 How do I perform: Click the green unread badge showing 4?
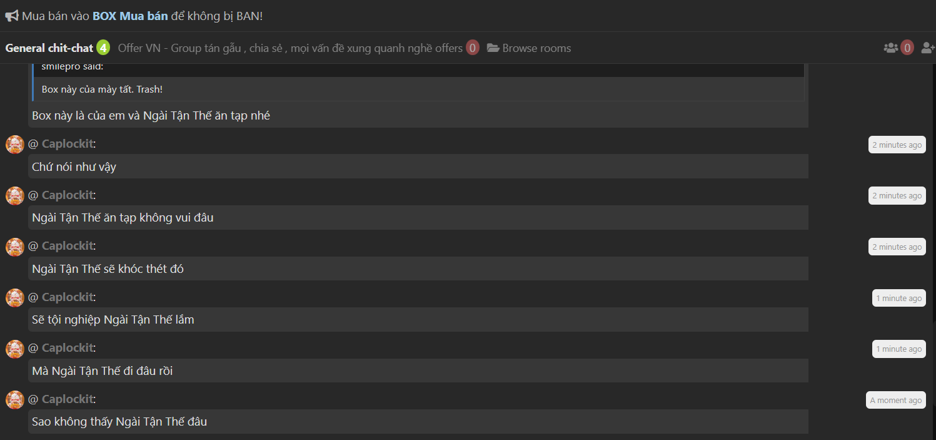[x=103, y=48]
